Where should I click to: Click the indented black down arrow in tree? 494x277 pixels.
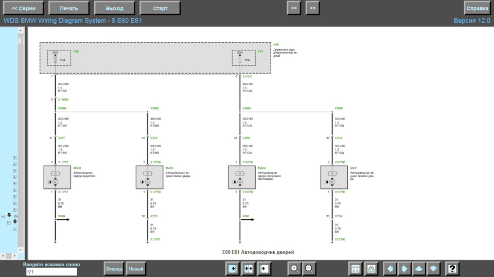click(x=15, y=222)
